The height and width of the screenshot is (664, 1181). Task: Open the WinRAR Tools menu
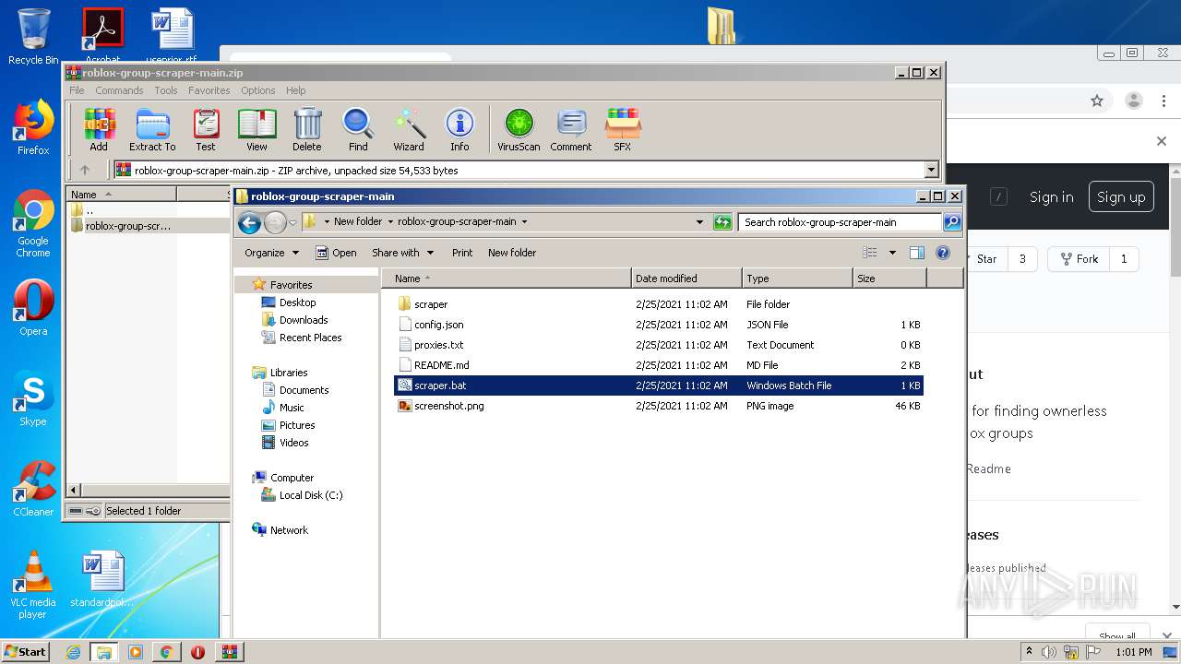click(166, 90)
